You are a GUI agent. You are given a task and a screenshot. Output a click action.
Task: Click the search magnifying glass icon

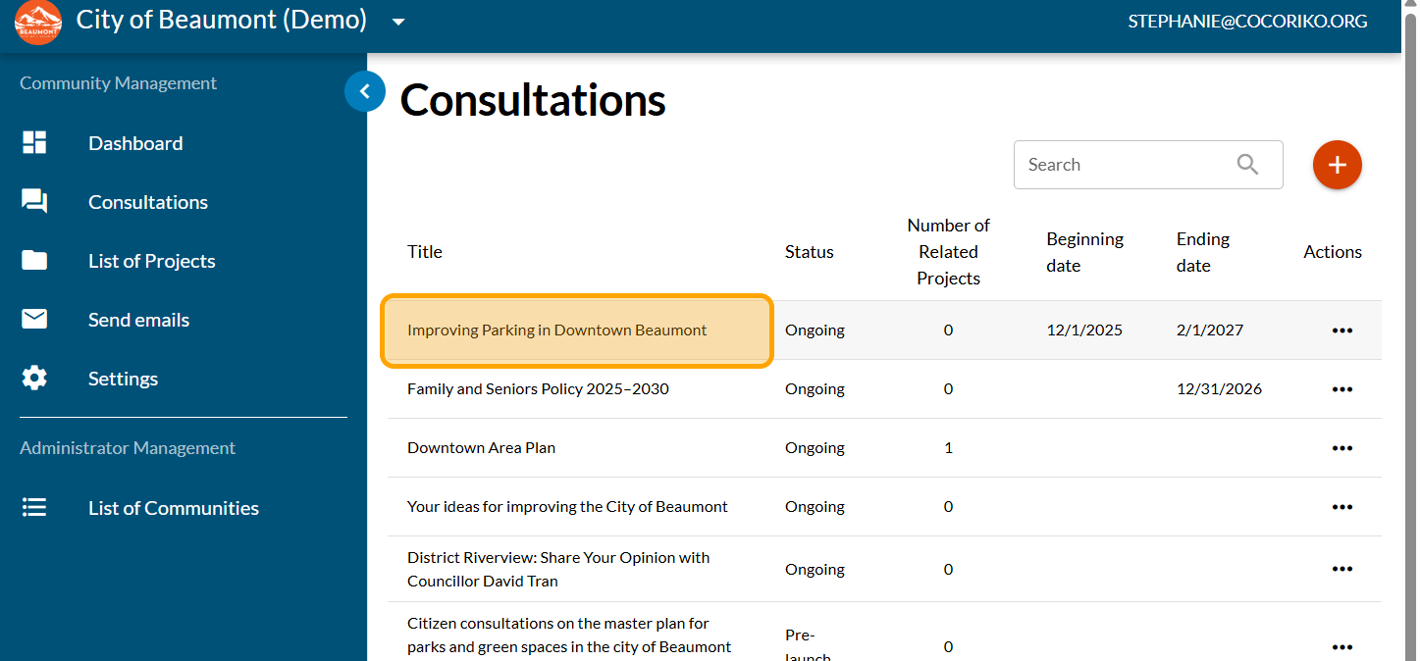[x=1247, y=165]
